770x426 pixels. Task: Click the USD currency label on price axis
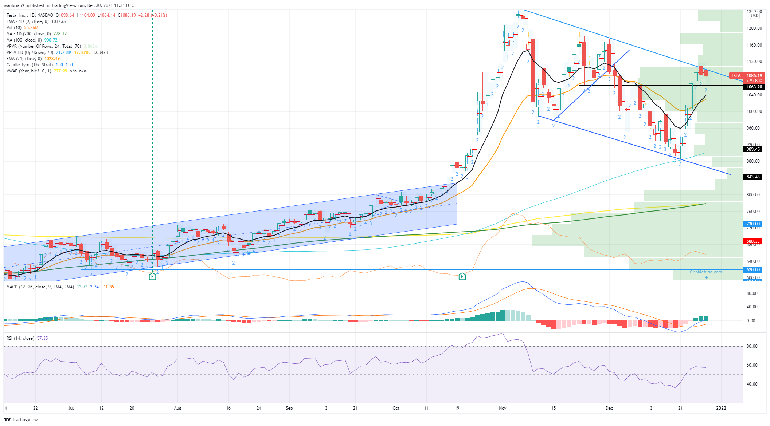(755, 16)
